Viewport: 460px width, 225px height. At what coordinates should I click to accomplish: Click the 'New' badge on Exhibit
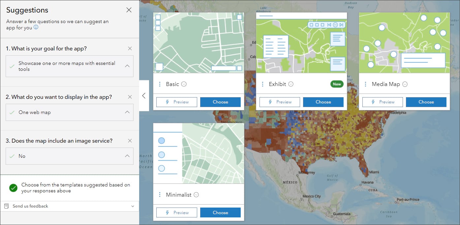(x=337, y=84)
